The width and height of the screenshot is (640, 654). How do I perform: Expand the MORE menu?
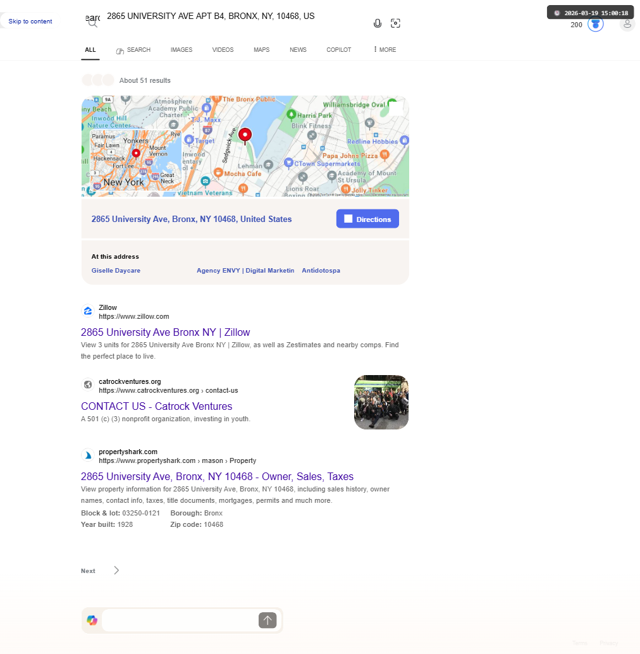385,49
